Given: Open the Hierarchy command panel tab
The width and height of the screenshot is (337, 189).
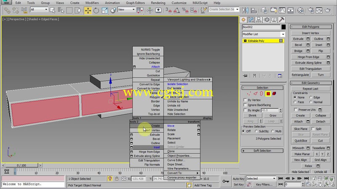Looking at the screenshot, I should [x=259, y=20].
